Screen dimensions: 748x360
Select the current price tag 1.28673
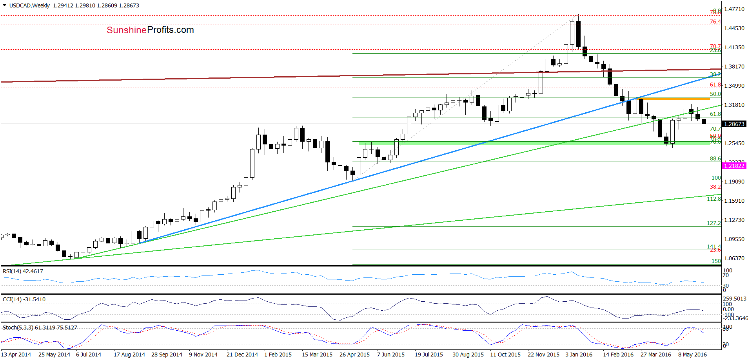pyautogui.click(x=734, y=124)
